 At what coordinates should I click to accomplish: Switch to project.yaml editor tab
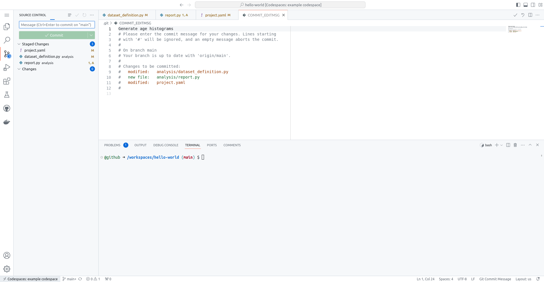(217, 15)
